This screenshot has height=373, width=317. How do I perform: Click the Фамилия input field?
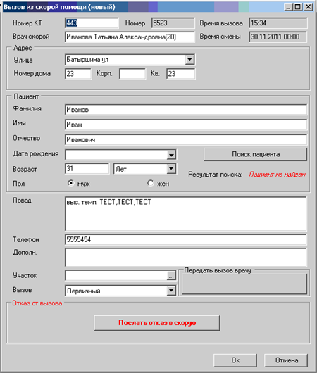[x=186, y=110]
